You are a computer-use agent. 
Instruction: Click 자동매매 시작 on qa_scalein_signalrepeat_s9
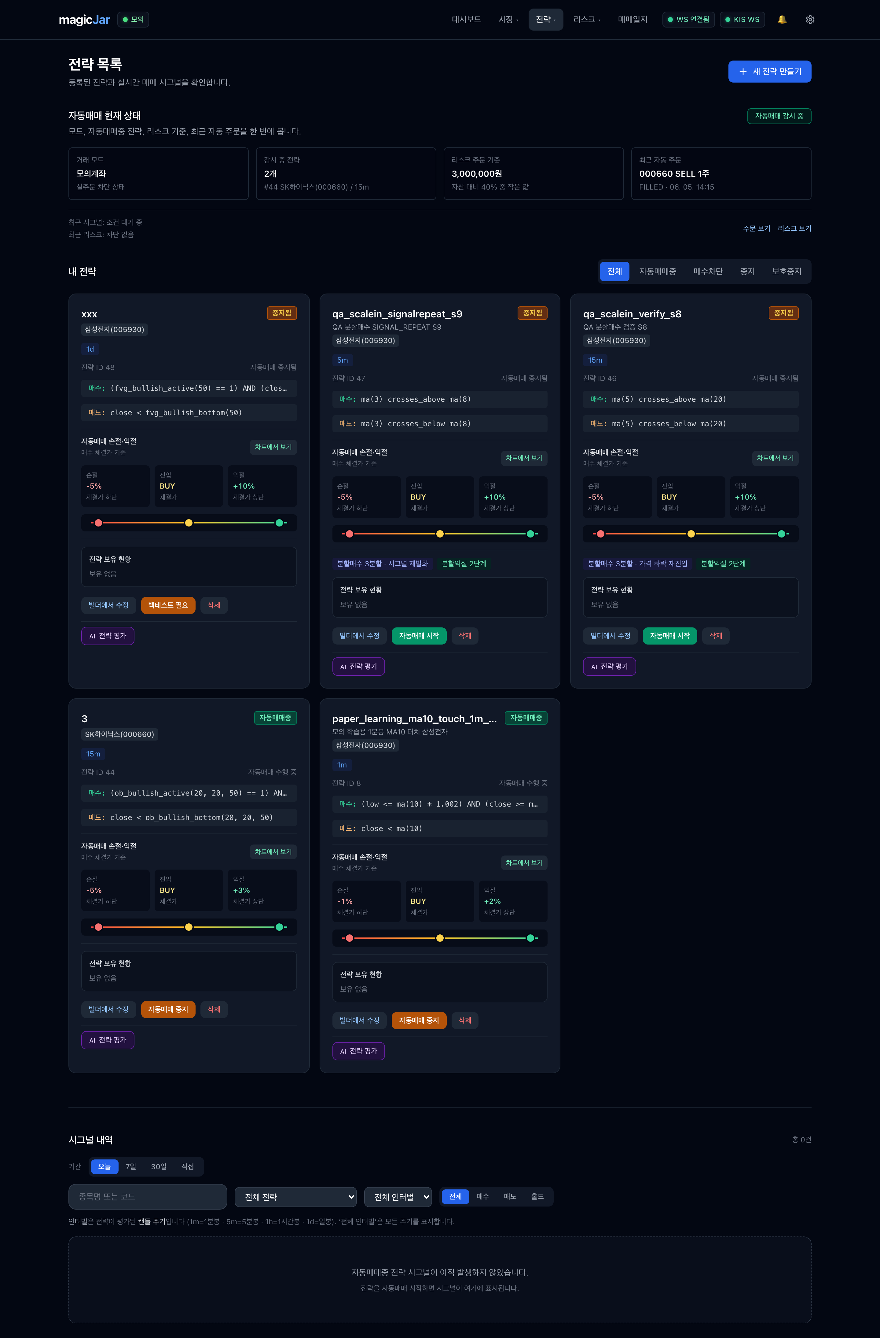(419, 636)
